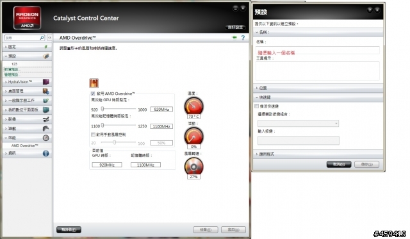The height and width of the screenshot is (239, 410).
Task: Click the 桌面管理 desktop management icon
Action: [46, 91]
